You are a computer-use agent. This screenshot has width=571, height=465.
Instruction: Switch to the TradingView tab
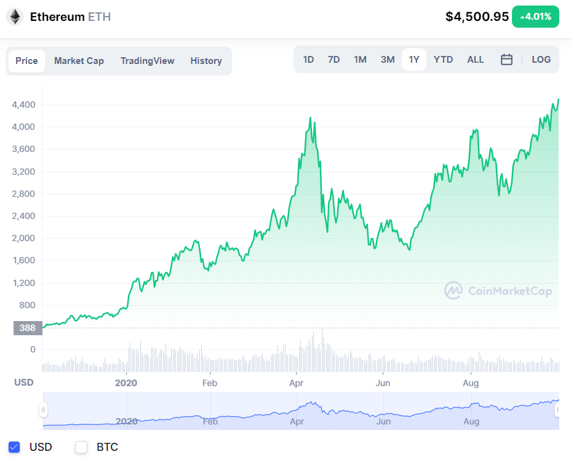(x=148, y=61)
